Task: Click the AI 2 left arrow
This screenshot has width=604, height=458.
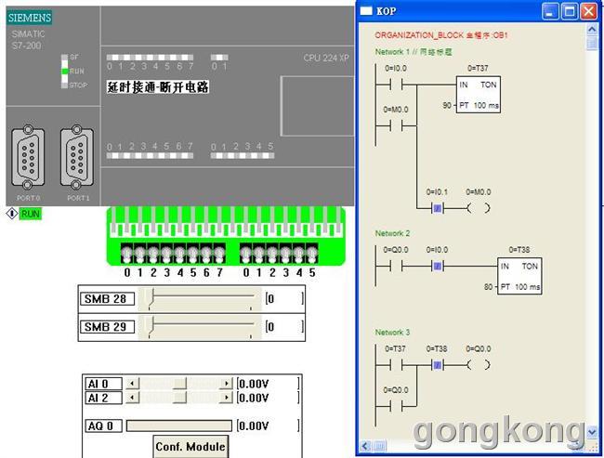Action: (x=133, y=398)
